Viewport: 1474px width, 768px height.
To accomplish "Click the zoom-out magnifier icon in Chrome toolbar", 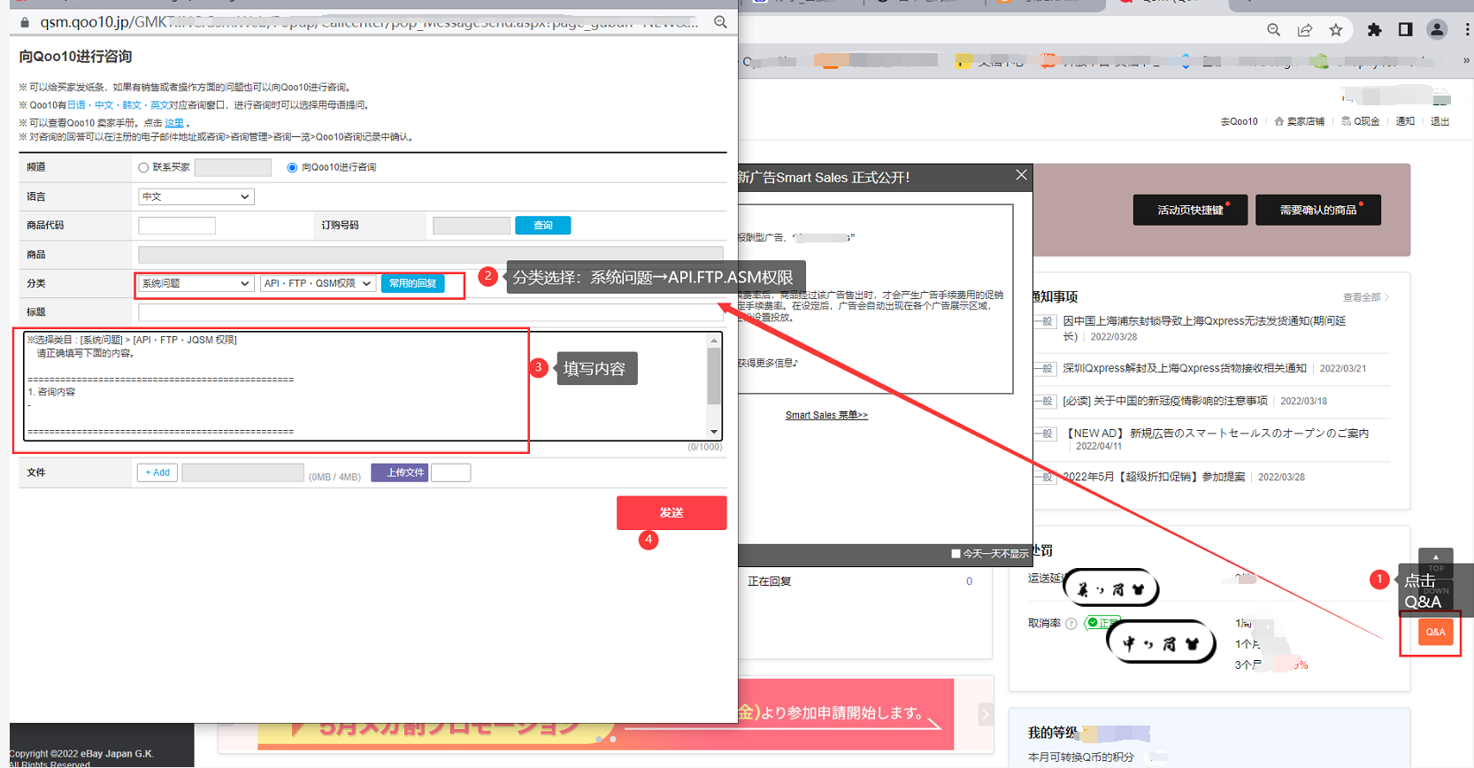I will tap(1273, 30).
